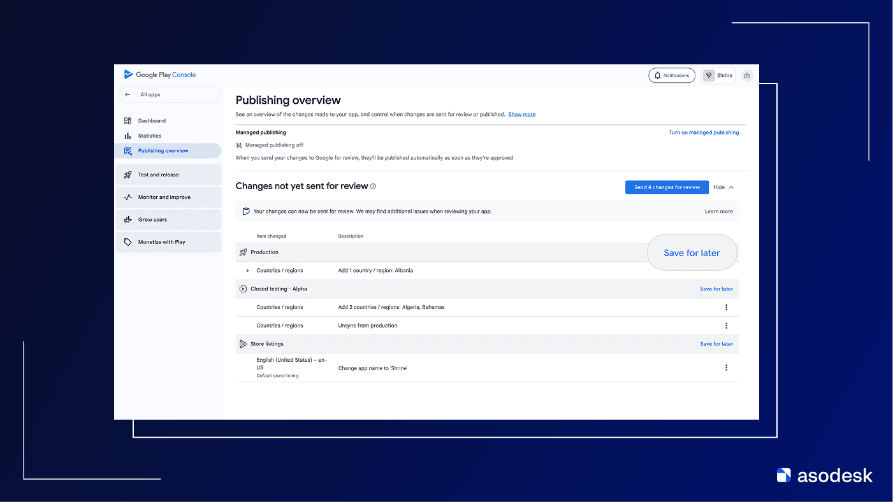Open three-dot menu for Unsync from production
Screen dimensions: 893x502
[x=726, y=326]
